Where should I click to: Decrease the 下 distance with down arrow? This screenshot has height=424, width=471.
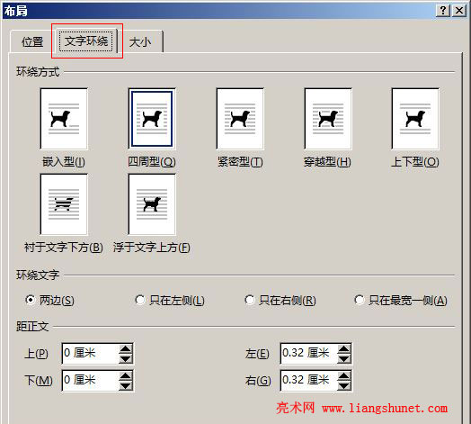click(126, 385)
